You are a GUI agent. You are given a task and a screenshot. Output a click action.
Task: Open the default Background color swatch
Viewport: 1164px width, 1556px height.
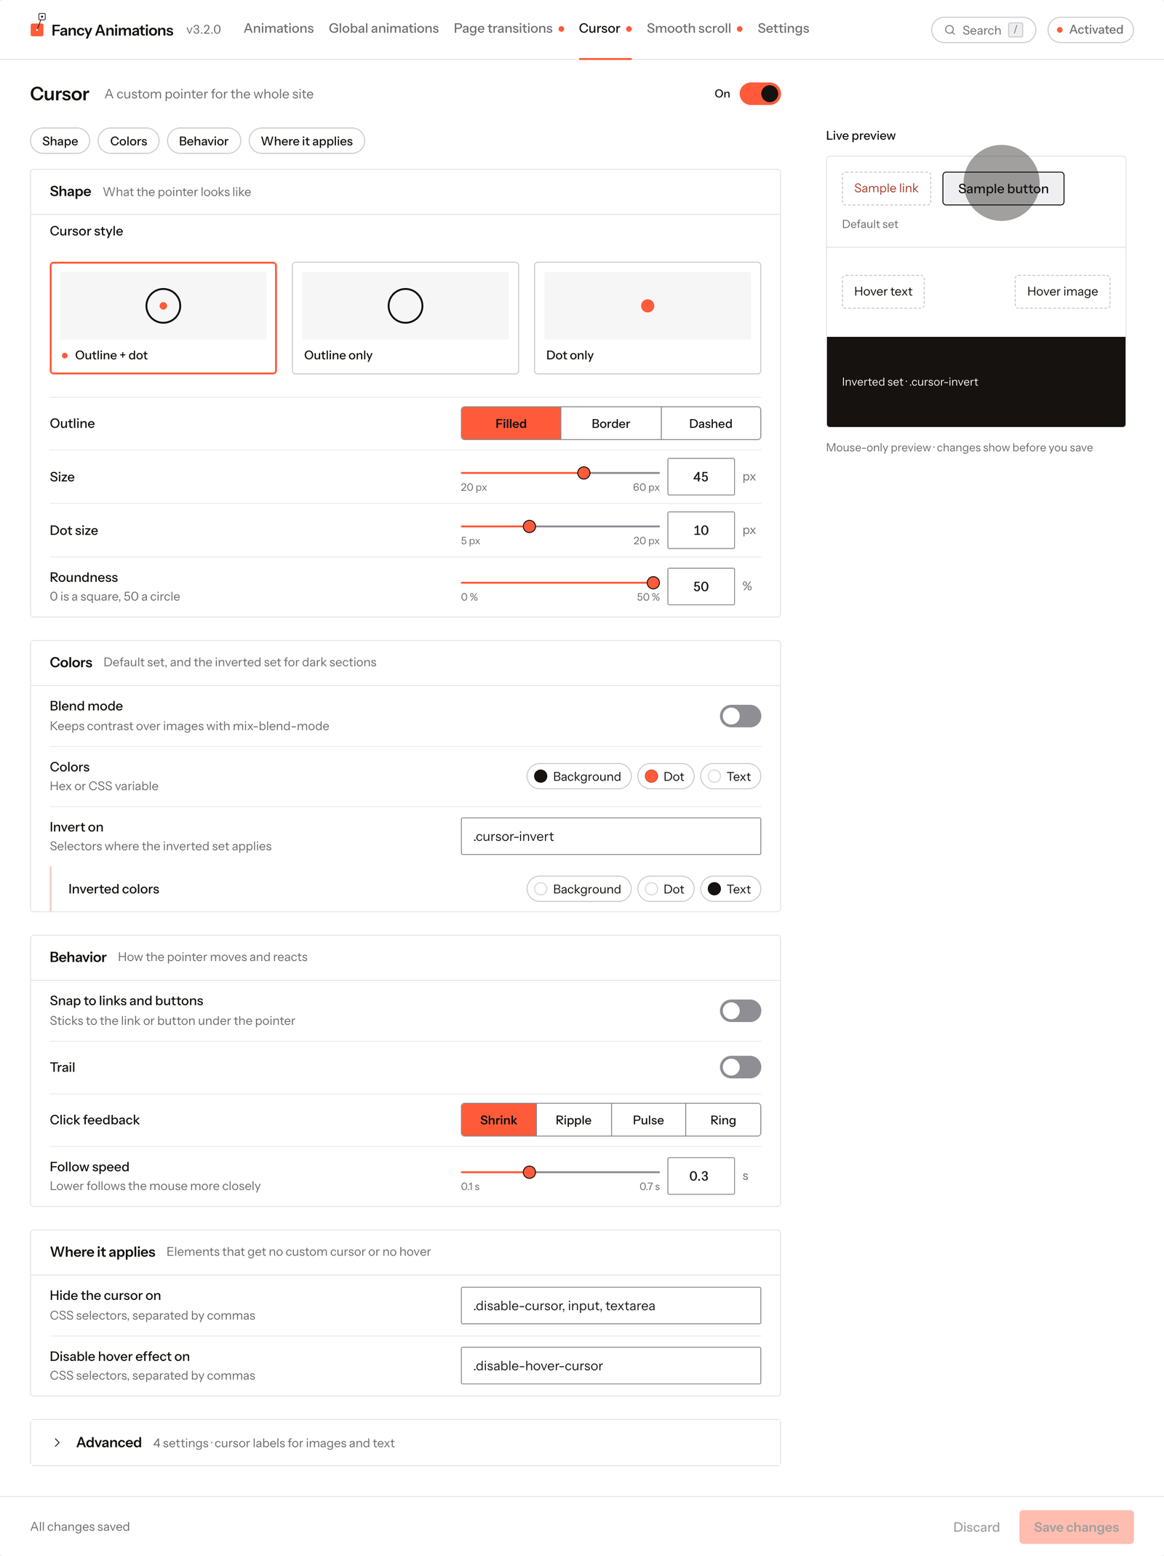click(578, 776)
